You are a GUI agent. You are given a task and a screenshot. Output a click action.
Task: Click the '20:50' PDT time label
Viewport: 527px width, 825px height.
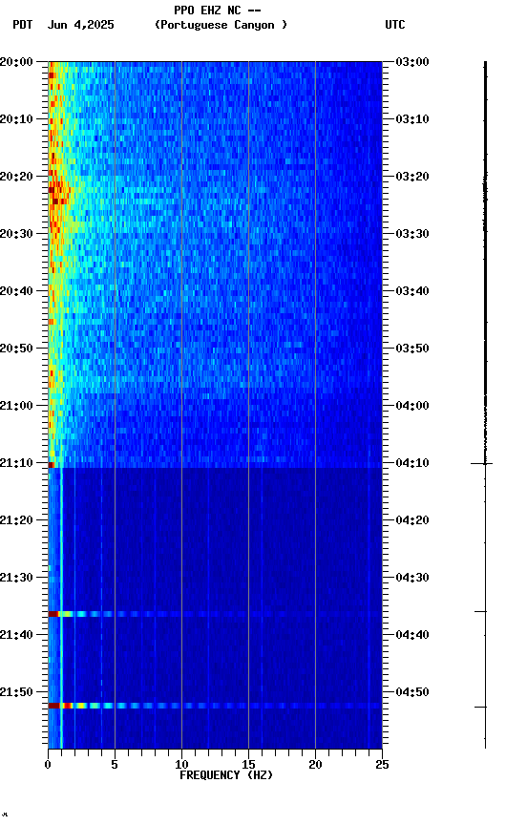tap(16, 349)
